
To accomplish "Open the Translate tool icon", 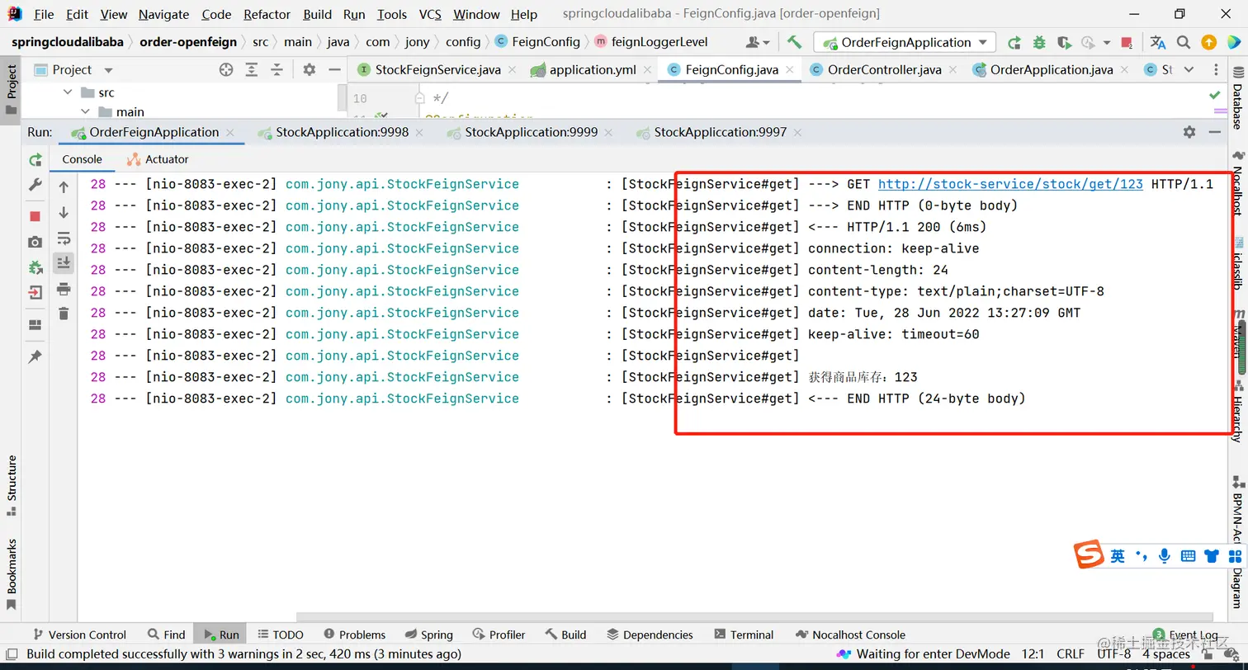I will 1158,42.
